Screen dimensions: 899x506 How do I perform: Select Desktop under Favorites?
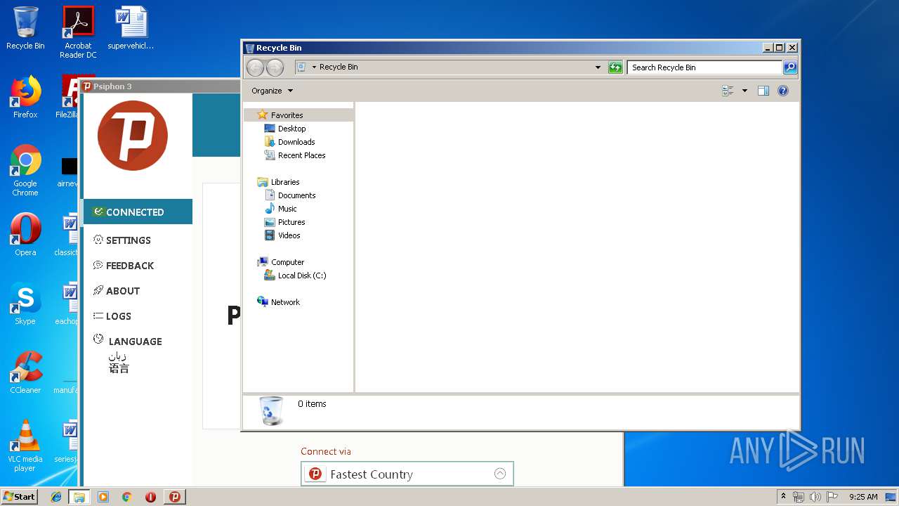pyautogui.click(x=291, y=129)
